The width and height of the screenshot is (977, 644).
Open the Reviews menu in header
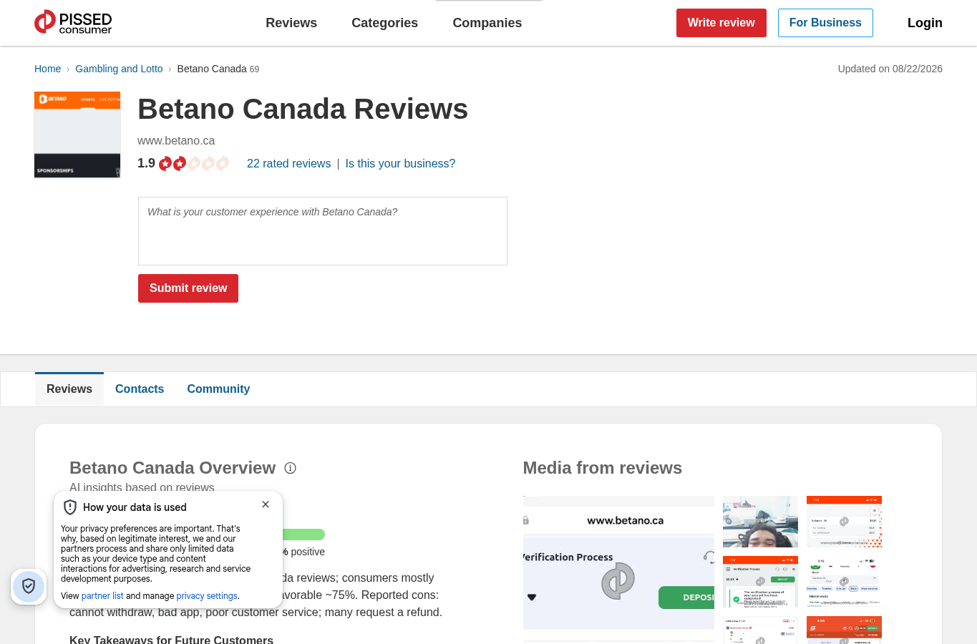click(x=291, y=23)
